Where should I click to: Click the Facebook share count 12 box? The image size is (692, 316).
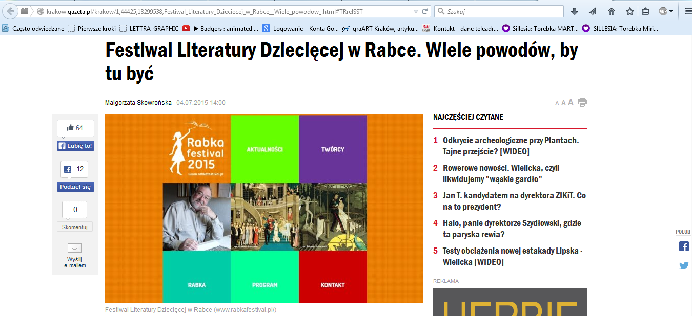tap(75, 169)
